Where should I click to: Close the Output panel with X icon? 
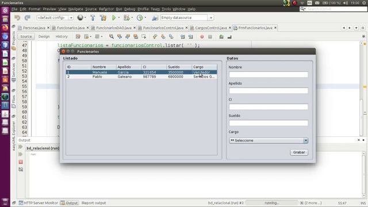tap(359, 140)
